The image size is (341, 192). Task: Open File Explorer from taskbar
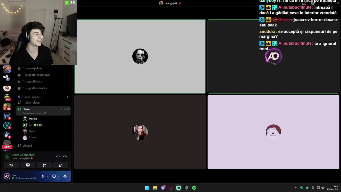pyautogui.click(x=155, y=188)
